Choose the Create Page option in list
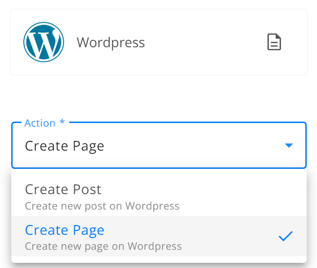317x268 pixels. 159,236
